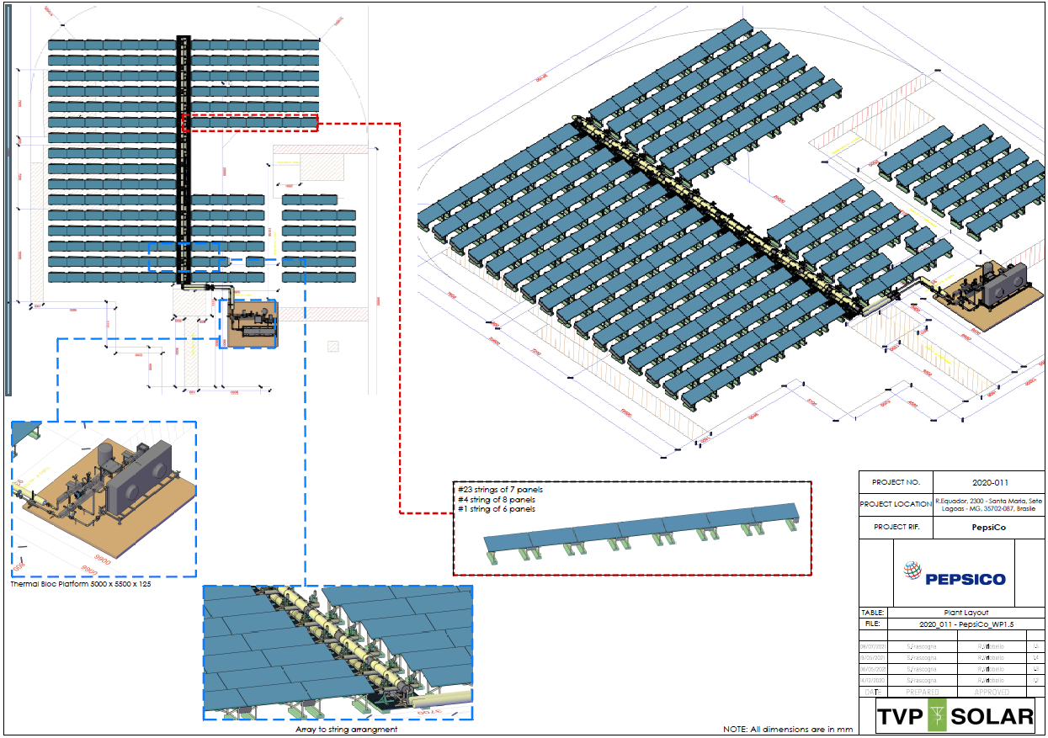Viewport: 1048px width, 738px height.
Task: Click the thermal bloc unit in plan view
Action: click(x=251, y=324)
